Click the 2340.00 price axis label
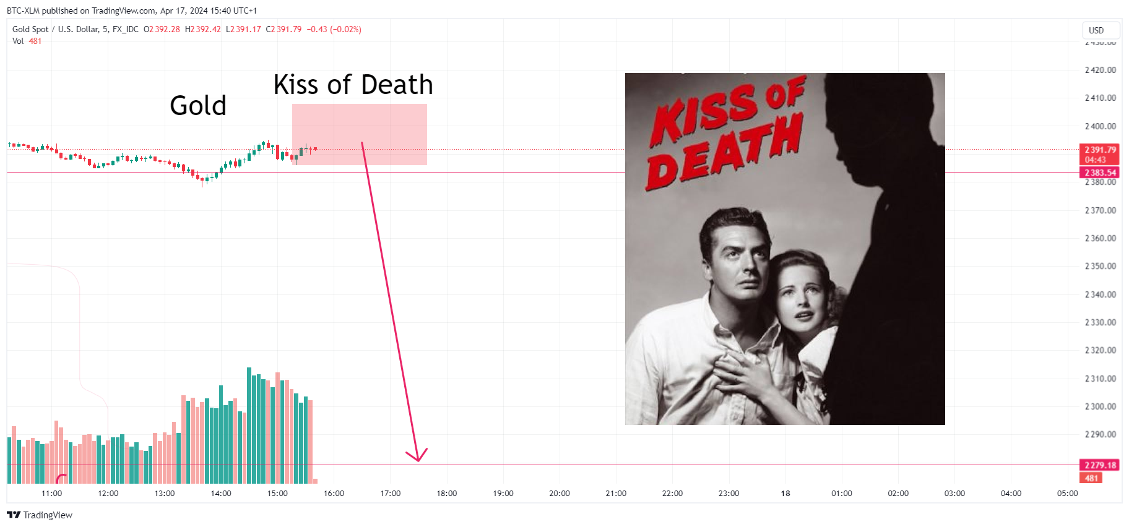Viewport: 1129px width, 527px height. pos(1101,294)
